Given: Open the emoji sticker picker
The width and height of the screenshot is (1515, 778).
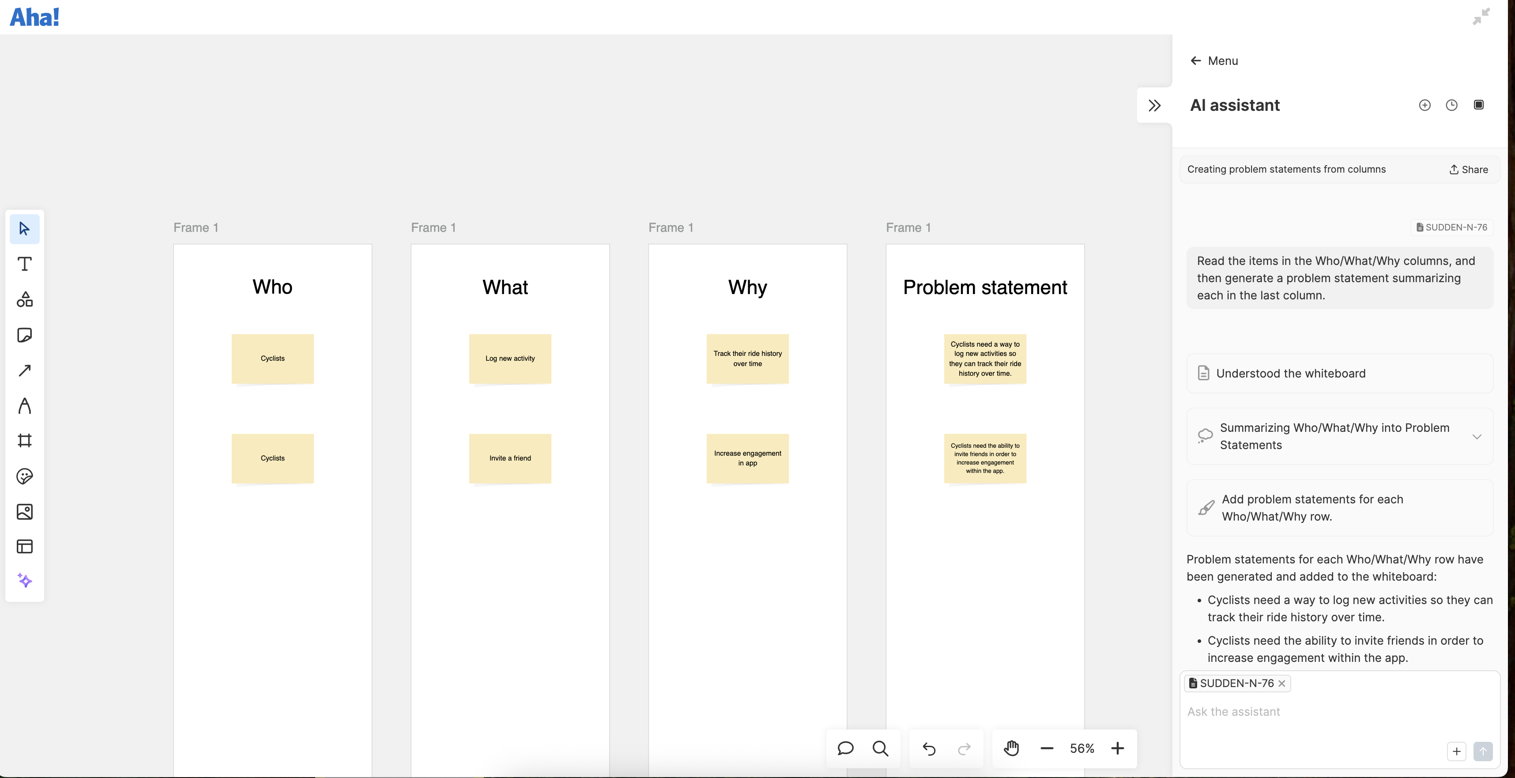Looking at the screenshot, I should [24, 476].
